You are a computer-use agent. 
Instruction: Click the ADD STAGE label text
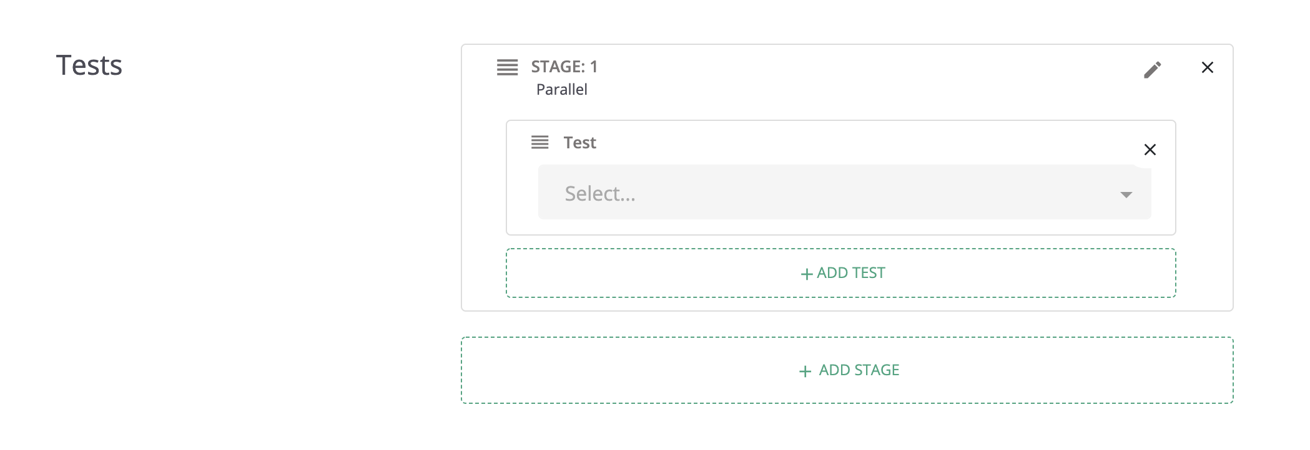click(x=859, y=370)
